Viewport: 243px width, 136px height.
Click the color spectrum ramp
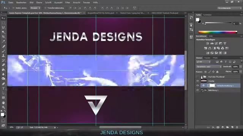[218, 32]
